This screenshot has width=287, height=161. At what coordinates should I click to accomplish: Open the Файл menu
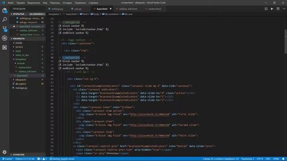pos(11,3)
